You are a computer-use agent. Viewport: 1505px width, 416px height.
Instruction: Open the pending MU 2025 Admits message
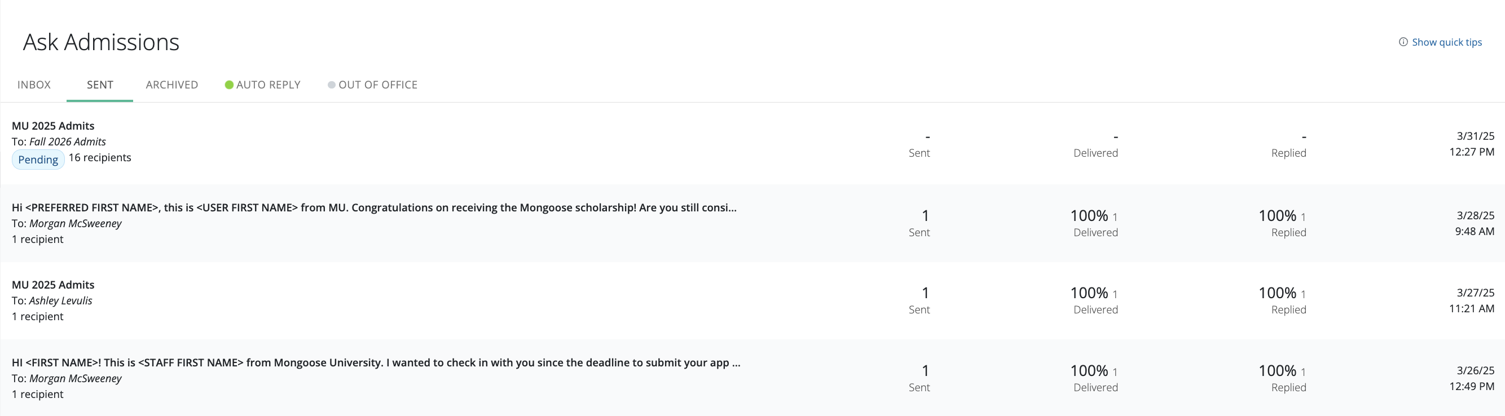(53, 126)
